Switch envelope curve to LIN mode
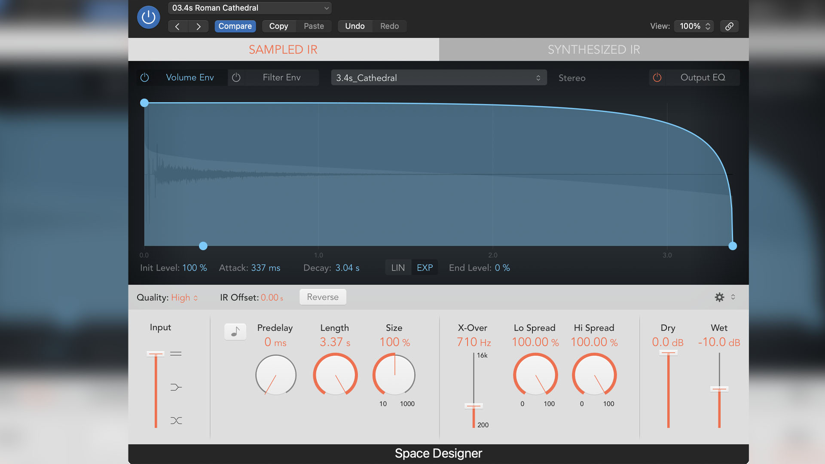The width and height of the screenshot is (825, 464). 397,267
